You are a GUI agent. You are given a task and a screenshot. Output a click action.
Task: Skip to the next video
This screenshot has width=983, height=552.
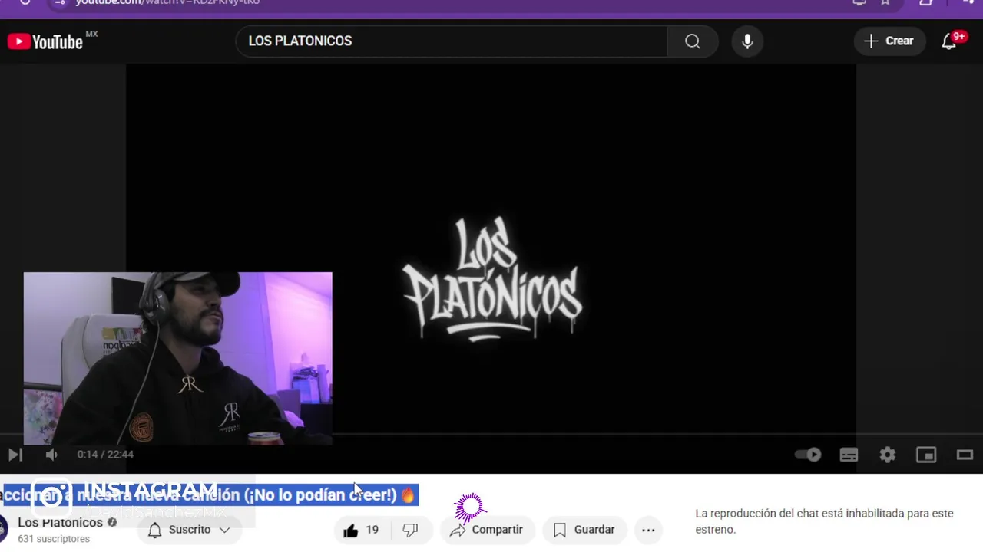tap(15, 455)
